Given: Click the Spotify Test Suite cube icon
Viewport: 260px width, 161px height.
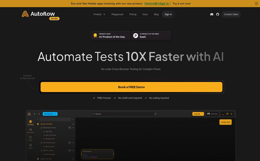Looking at the screenshot, I should pyautogui.click(x=38, y=159).
